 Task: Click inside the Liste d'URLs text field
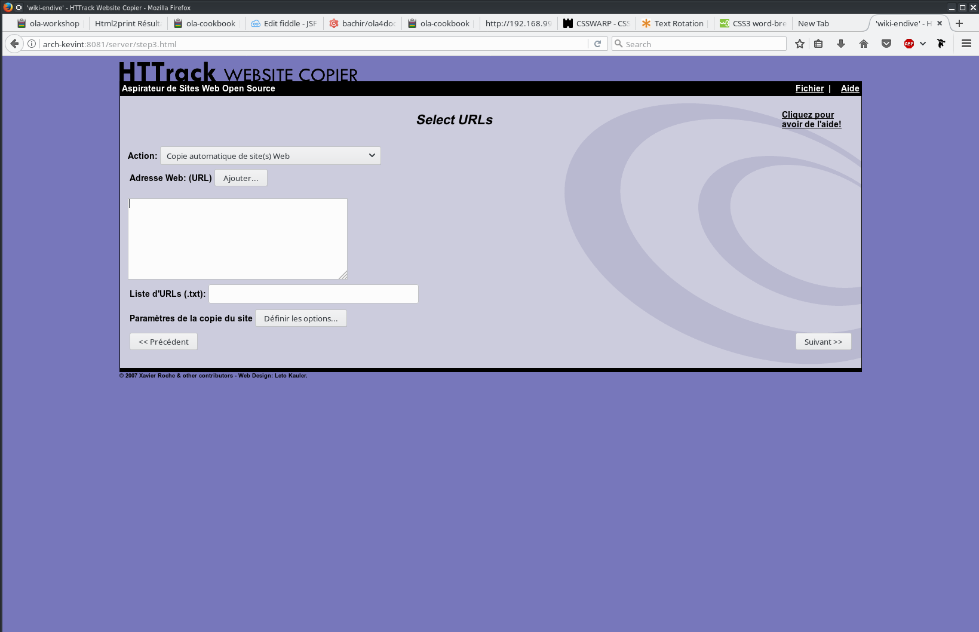pos(314,294)
